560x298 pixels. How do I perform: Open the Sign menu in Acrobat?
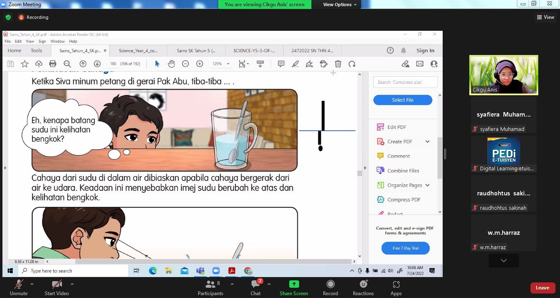(42, 41)
